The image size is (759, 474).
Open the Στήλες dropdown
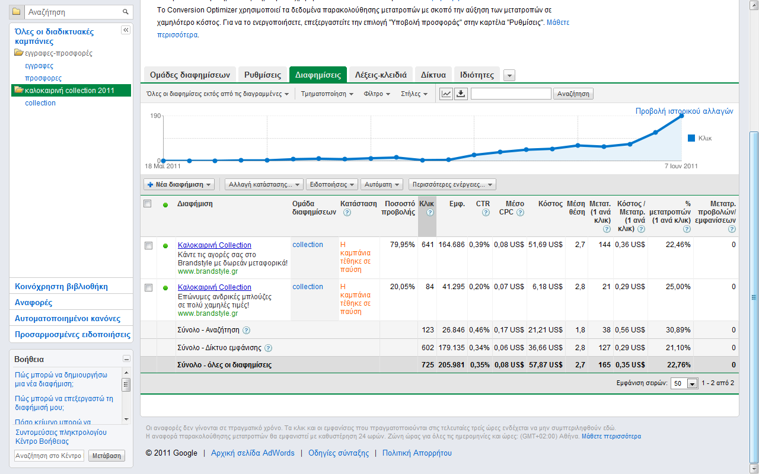click(x=414, y=94)
